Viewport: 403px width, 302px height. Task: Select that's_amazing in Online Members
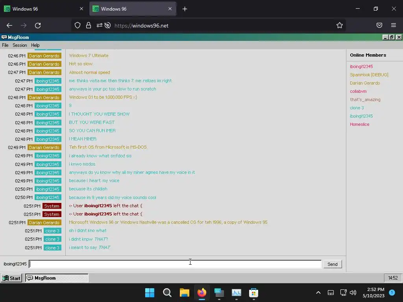(365, 99)
